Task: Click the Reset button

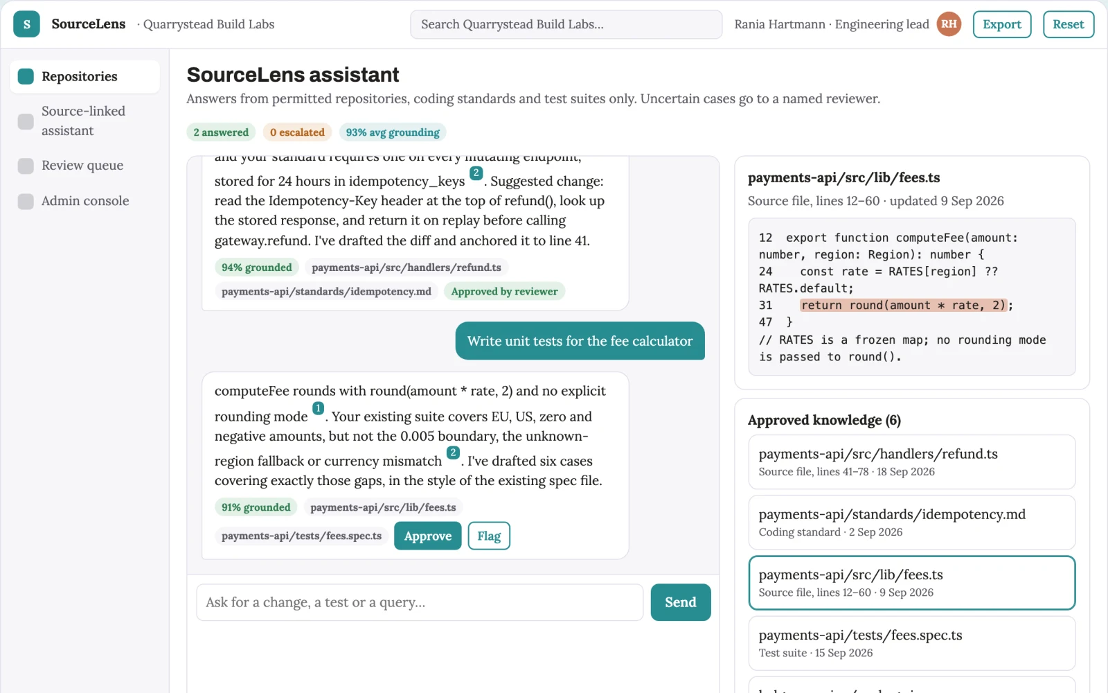Action: pos(1069,24)
